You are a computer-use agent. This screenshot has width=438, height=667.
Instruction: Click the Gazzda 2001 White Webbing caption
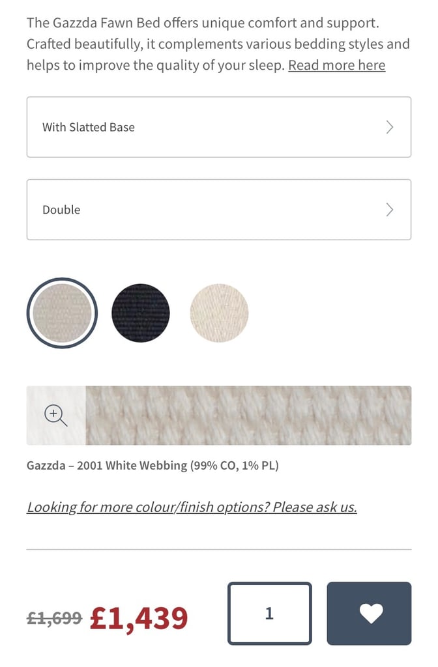153,465
